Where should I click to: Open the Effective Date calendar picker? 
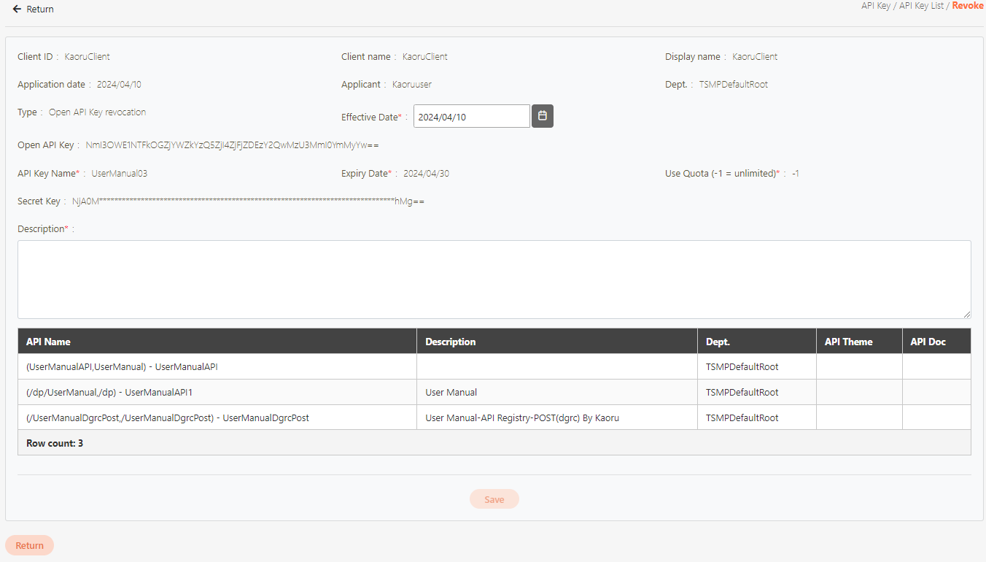[x=542, y=116]
